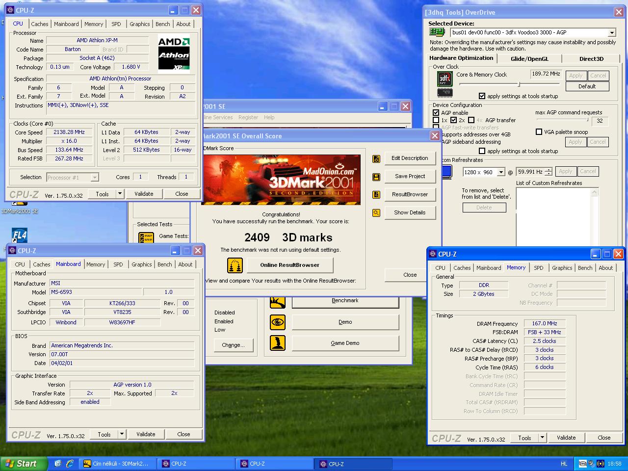The width and height of the screenshot is (628, 471).
Task: Click the Custom Refreshrates list scrollbar
Action: click(595, 216)
